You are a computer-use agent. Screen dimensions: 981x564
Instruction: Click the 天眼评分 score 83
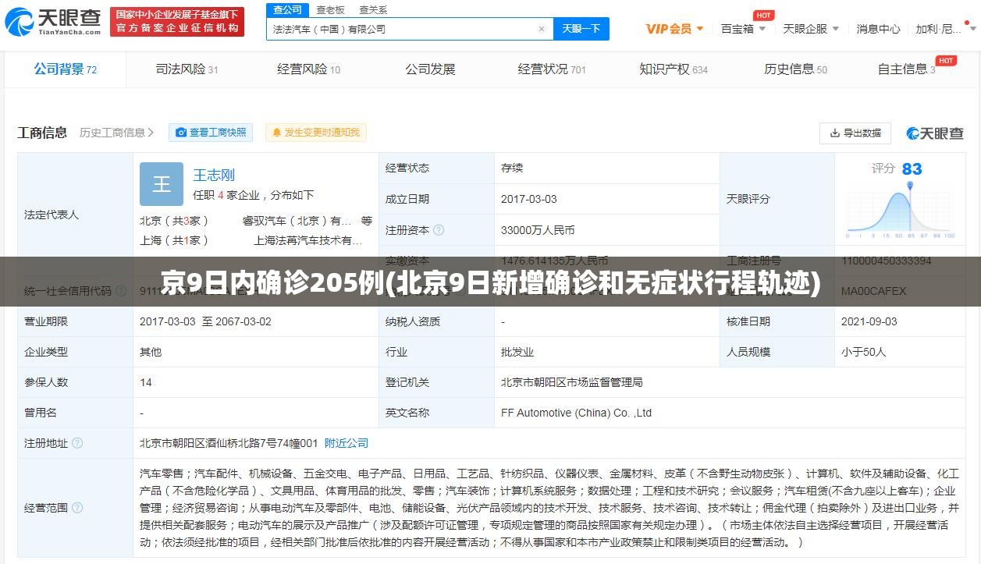912,168
